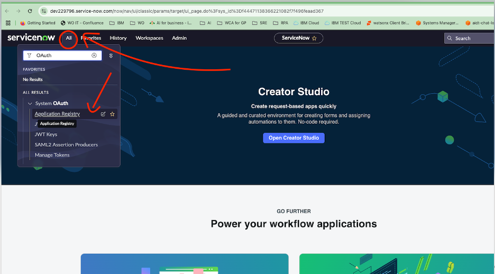
Task: Add Application Registry to favorites
Action: tap(112, 114)
